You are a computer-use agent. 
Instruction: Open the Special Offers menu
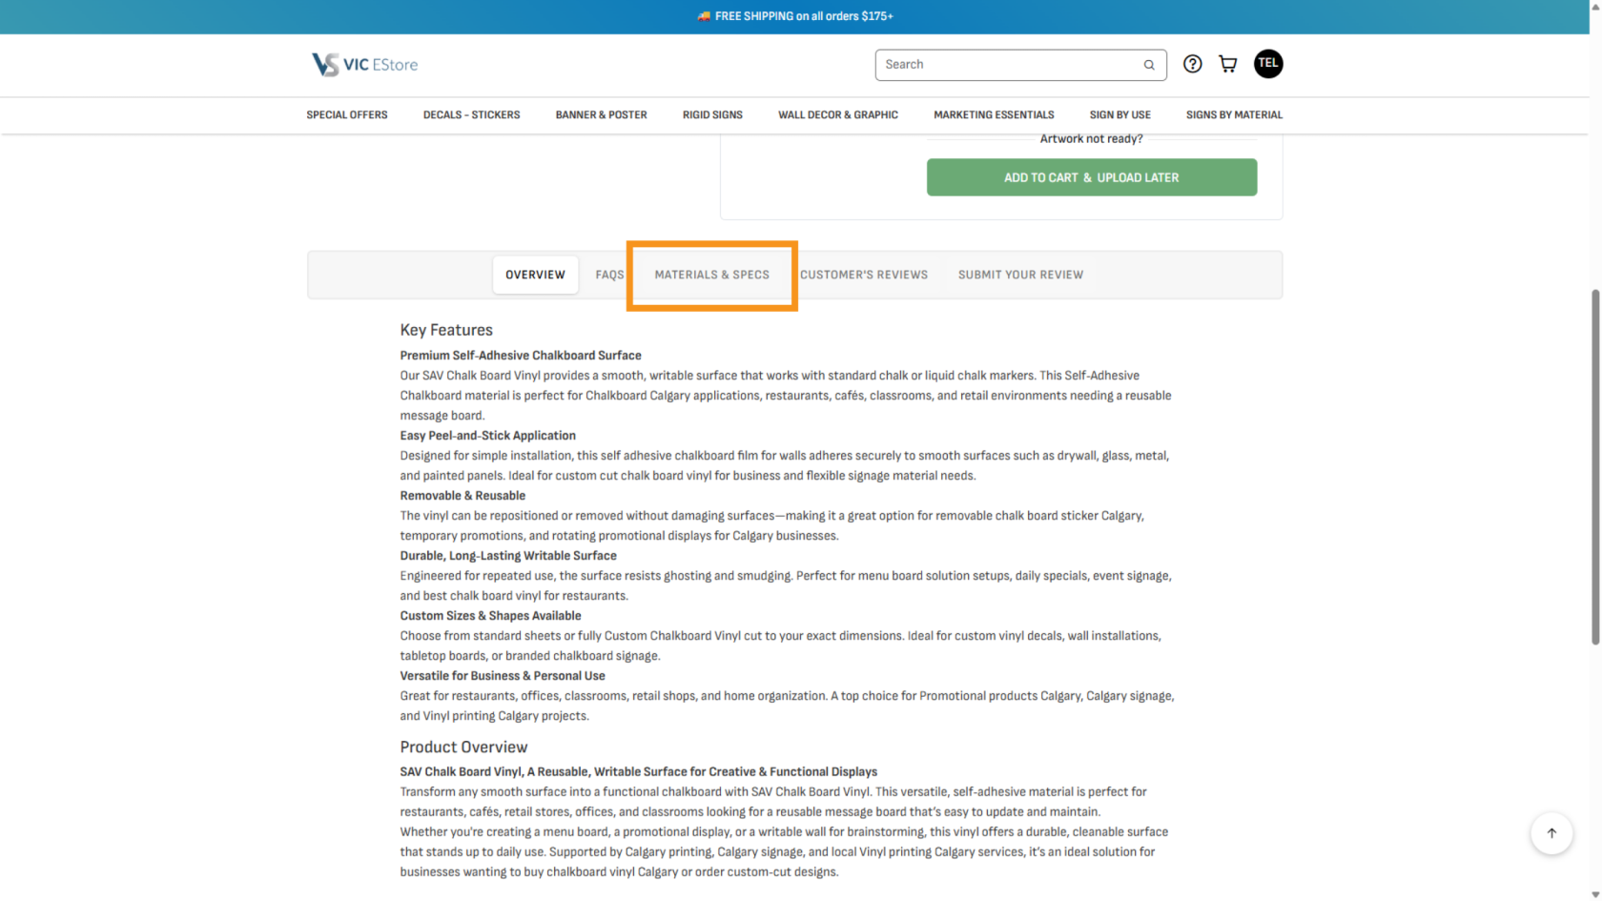(x=347, y=114)
